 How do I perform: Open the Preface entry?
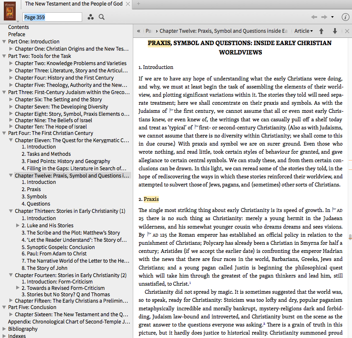pos(17,34)
